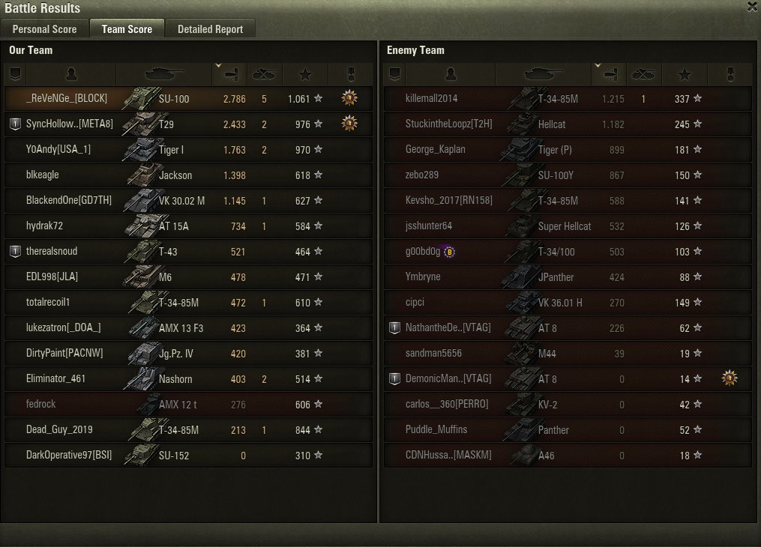Click the badge icon next to g00bd0g
This screenshot has width=761, height=547.
(x=449, y=252)
